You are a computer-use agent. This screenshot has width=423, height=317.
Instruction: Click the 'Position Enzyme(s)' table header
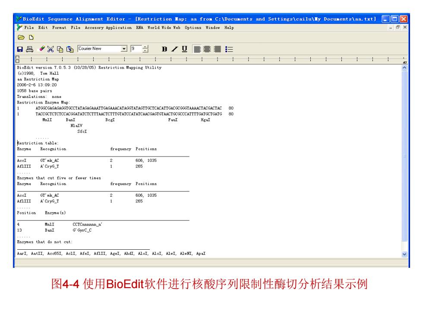(41, 213)
